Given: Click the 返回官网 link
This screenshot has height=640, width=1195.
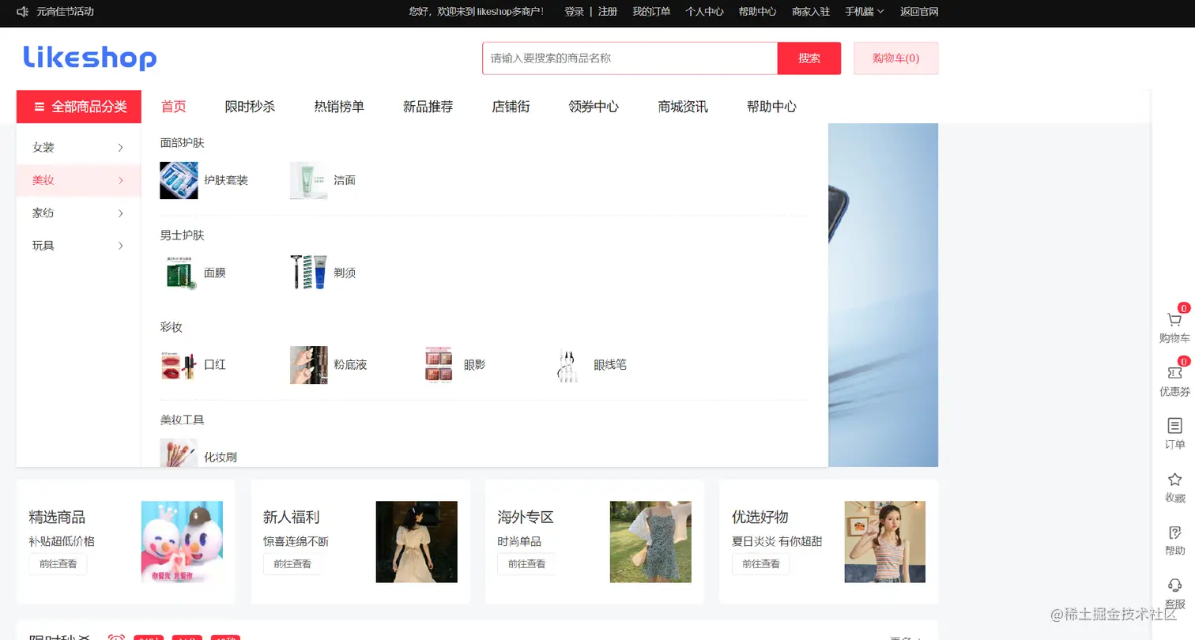Looking at the screenshot, I should [919, 12].
